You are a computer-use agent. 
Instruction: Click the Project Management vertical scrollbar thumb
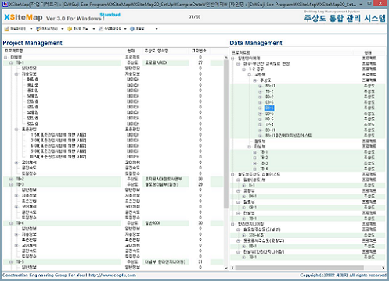tap(226, 134)
